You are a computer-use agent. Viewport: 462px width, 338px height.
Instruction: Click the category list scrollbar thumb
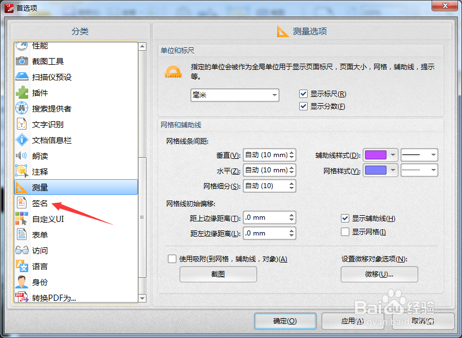coord(143,217)
